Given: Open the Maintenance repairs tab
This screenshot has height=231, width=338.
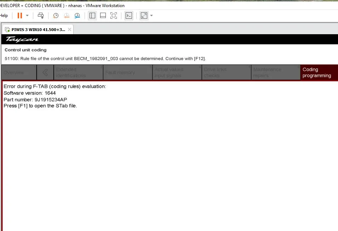Looking at the screenshot, I should (276, 72).
